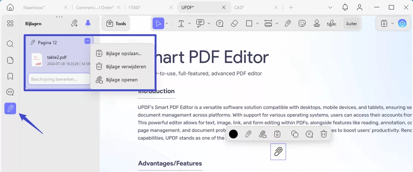413x172 pixels.
Task: Select the sticky note tool
Action: 220,23
